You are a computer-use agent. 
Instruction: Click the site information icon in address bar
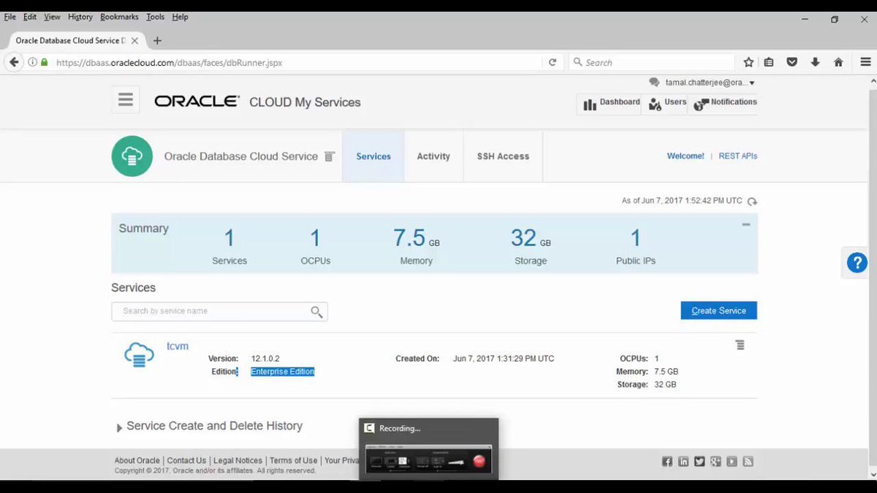click(32, 63)
